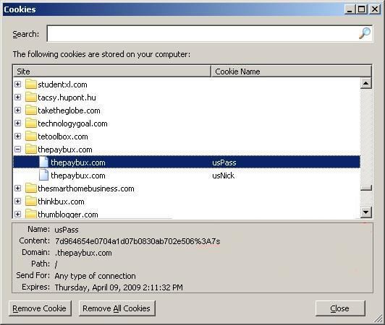Collapse the thepaybux.com tree node
The image size is (385, 325).
click(x=17, y=149)
